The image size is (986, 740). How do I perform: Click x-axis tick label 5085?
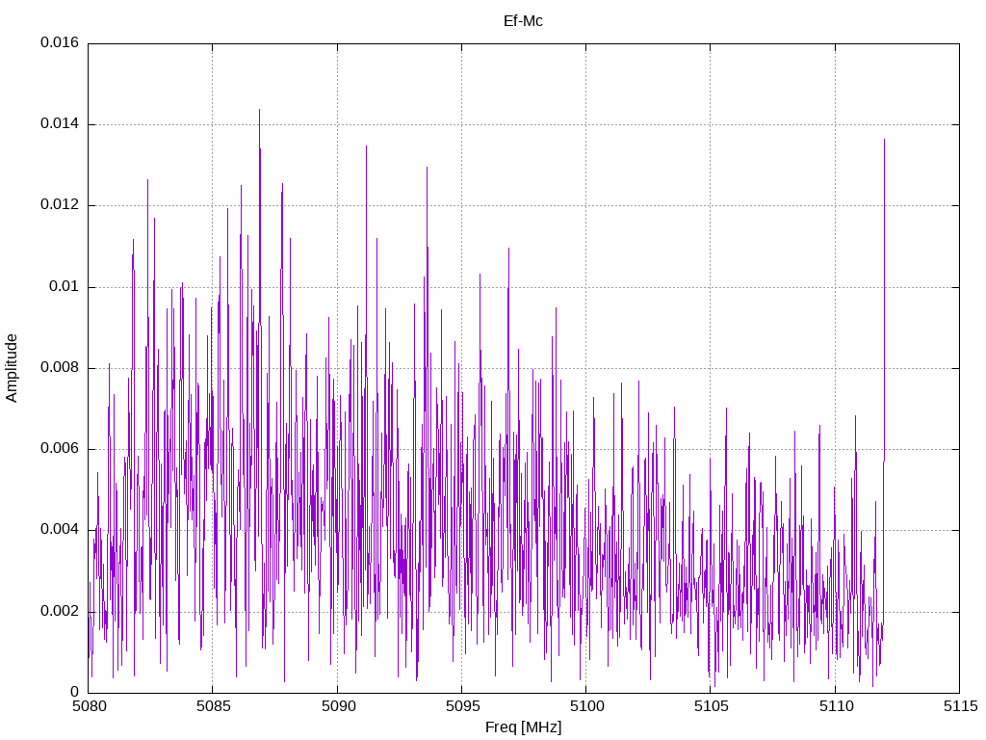click(213, 706)
